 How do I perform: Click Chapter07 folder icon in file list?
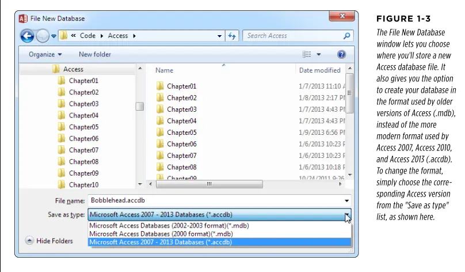[160, 156]
